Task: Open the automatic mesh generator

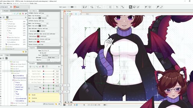Action: click(99, 7)
